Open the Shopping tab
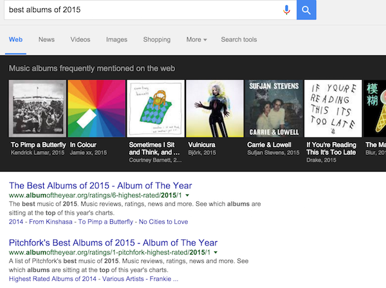Viewport: 386px width, 288px height. click(x=157, y=40)
